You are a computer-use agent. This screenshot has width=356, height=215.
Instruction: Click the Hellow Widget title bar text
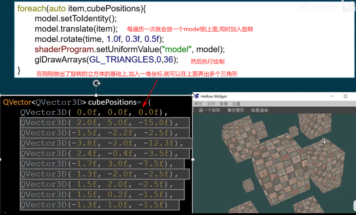point(214,96)
